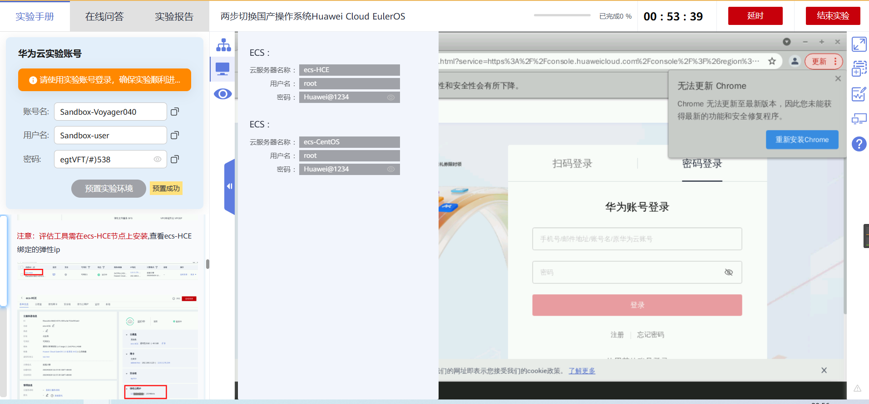The image size is (869, 404).
Task: Collapse the resource panel with arrow handle
Action: 229,186
